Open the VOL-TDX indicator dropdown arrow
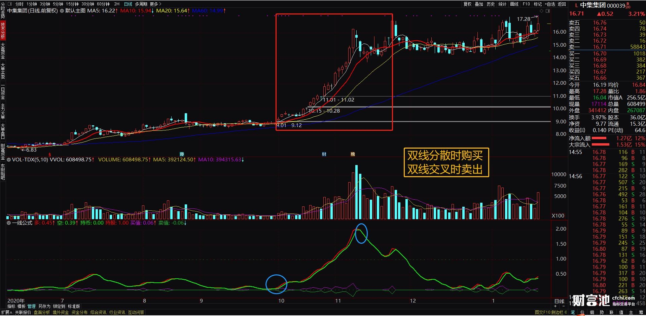This screenshot has width=646, height=316. tap(9, 160)
